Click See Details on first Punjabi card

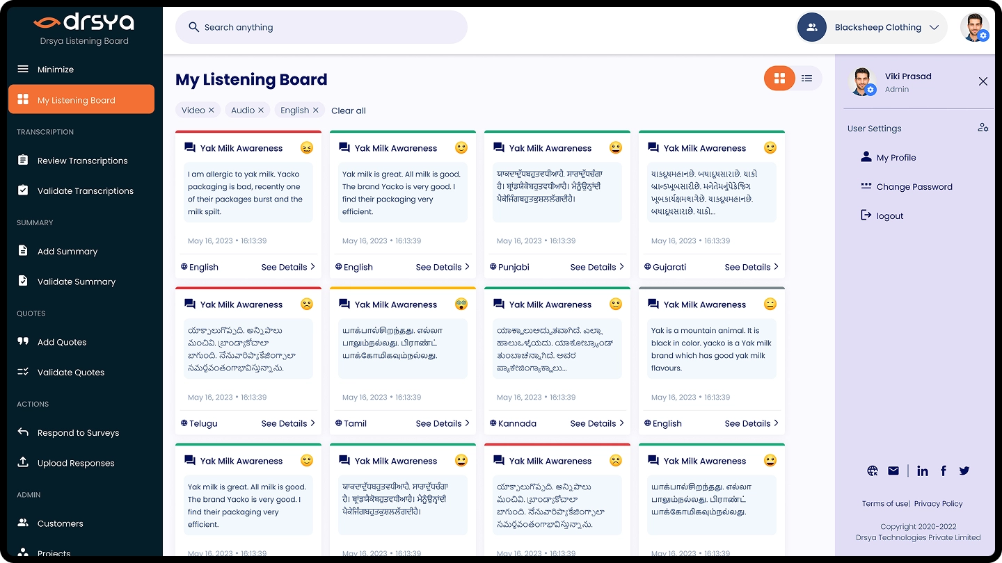tap(597, 267)
